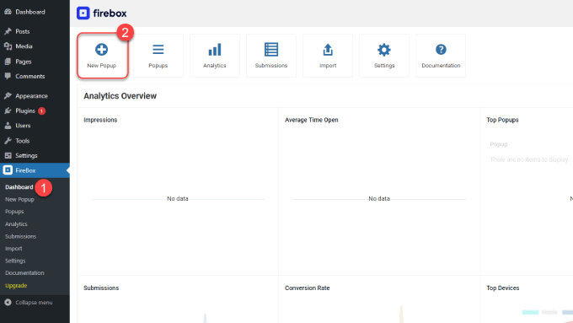Image resolution: width=573 pixels, height=323 pixels.
Task: Open Tools in the admin menu
Action: pos(22,141)
